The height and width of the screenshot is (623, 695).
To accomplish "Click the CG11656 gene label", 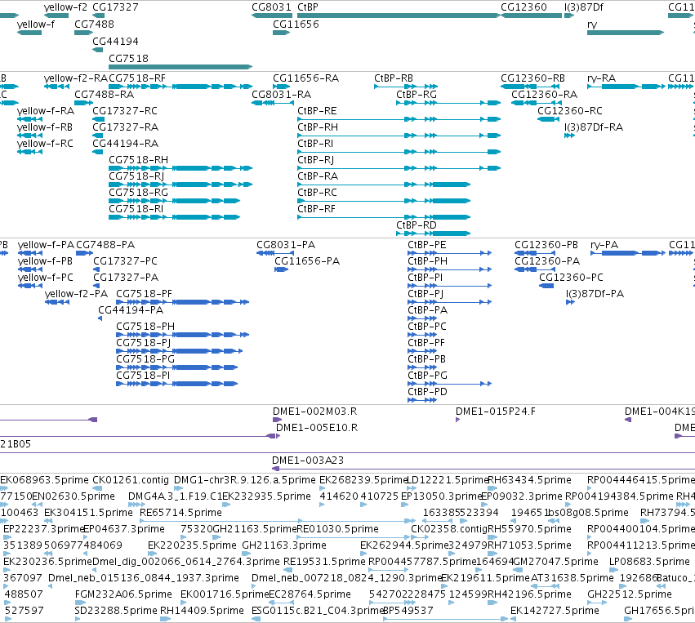I will (x=296, y=24).
